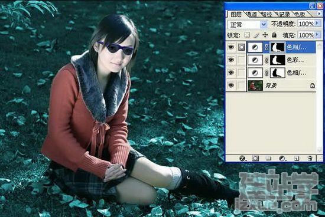Image resolution: width=325 pixels, height=217 pixels.
Task: Toggle link box beside third 色相 layer
Action: tap(241, 73)
